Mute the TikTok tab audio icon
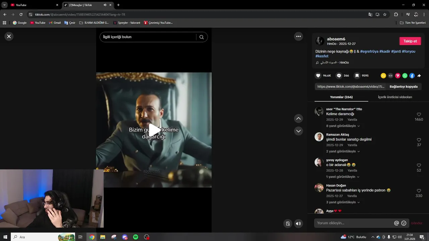 tap(105, 5)
